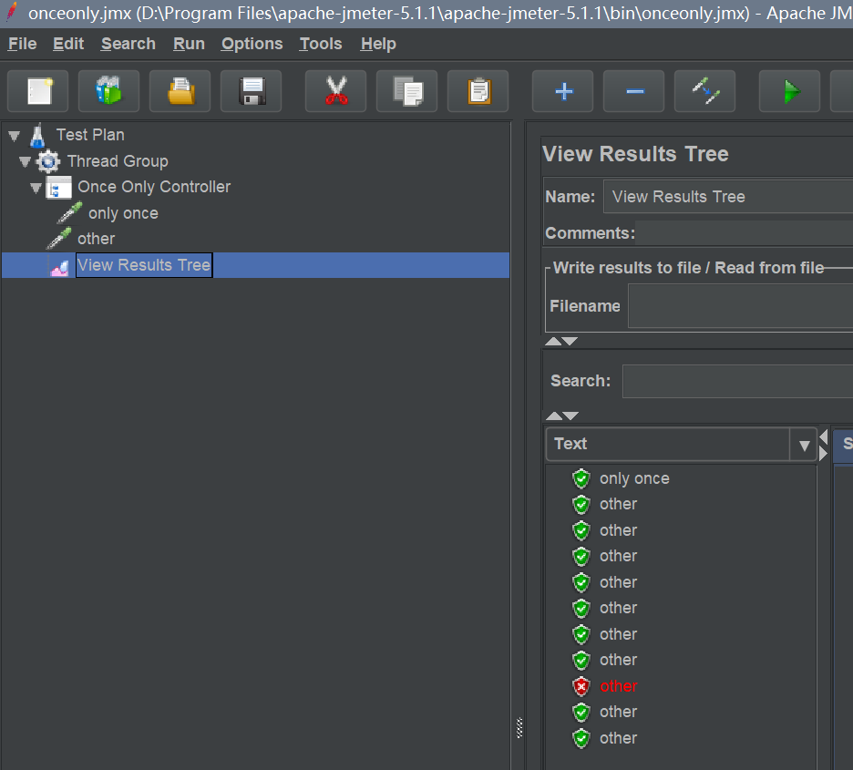Open the Templates toolbar button

pos(108,91)
